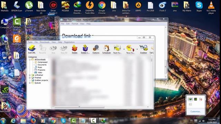Open Stop Queue dropdown arrow
The height and width of the screenshot is (124, 221).
coord(137,49)
